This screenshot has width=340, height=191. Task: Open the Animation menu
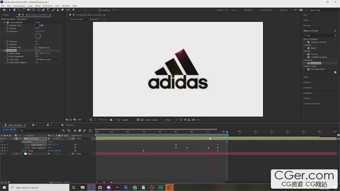click(x=48, y=6)
